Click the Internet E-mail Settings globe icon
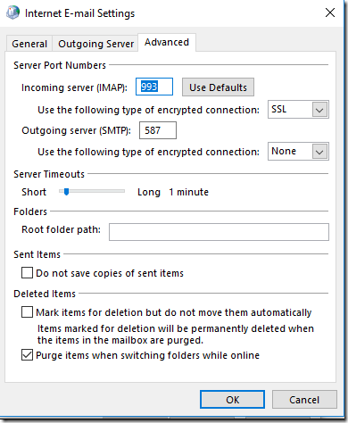Viewport: 348px width, 423px height. 12,13
